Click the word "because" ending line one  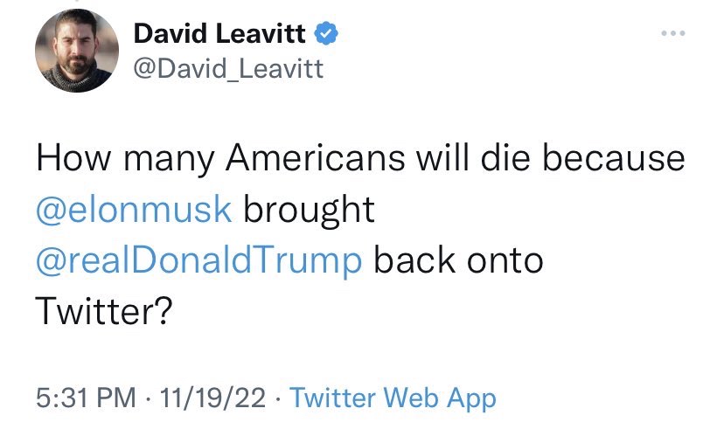point(614,158)
